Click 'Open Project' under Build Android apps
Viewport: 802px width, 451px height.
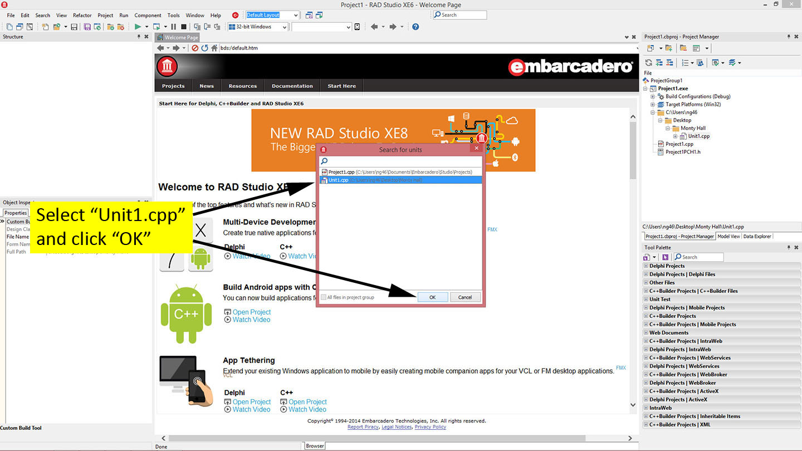click(252, 312)
